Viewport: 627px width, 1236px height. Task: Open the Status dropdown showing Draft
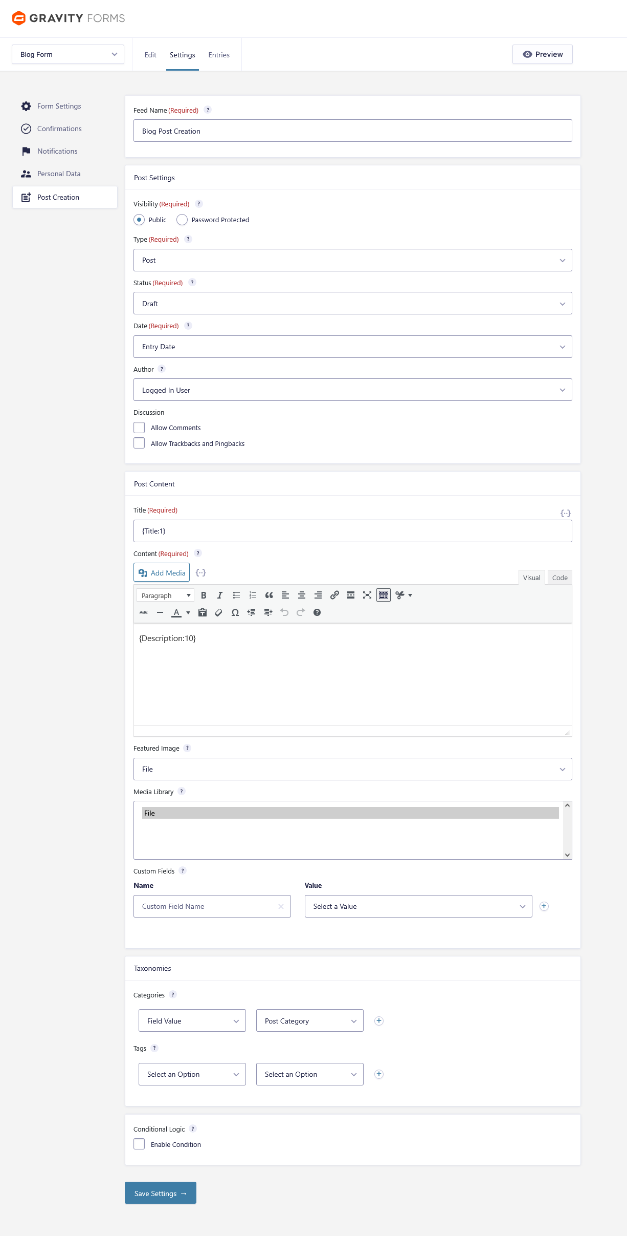[x=352, y=304]
